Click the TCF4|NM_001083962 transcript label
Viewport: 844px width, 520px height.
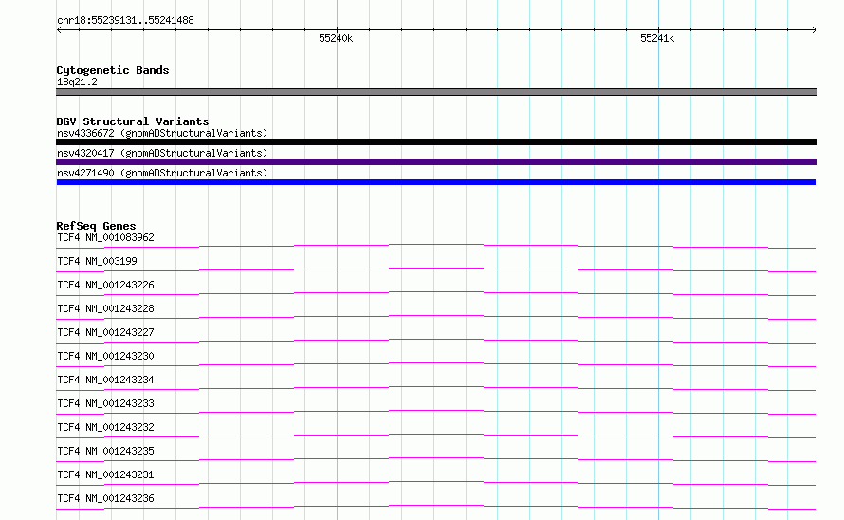click(x=105, y=237)
